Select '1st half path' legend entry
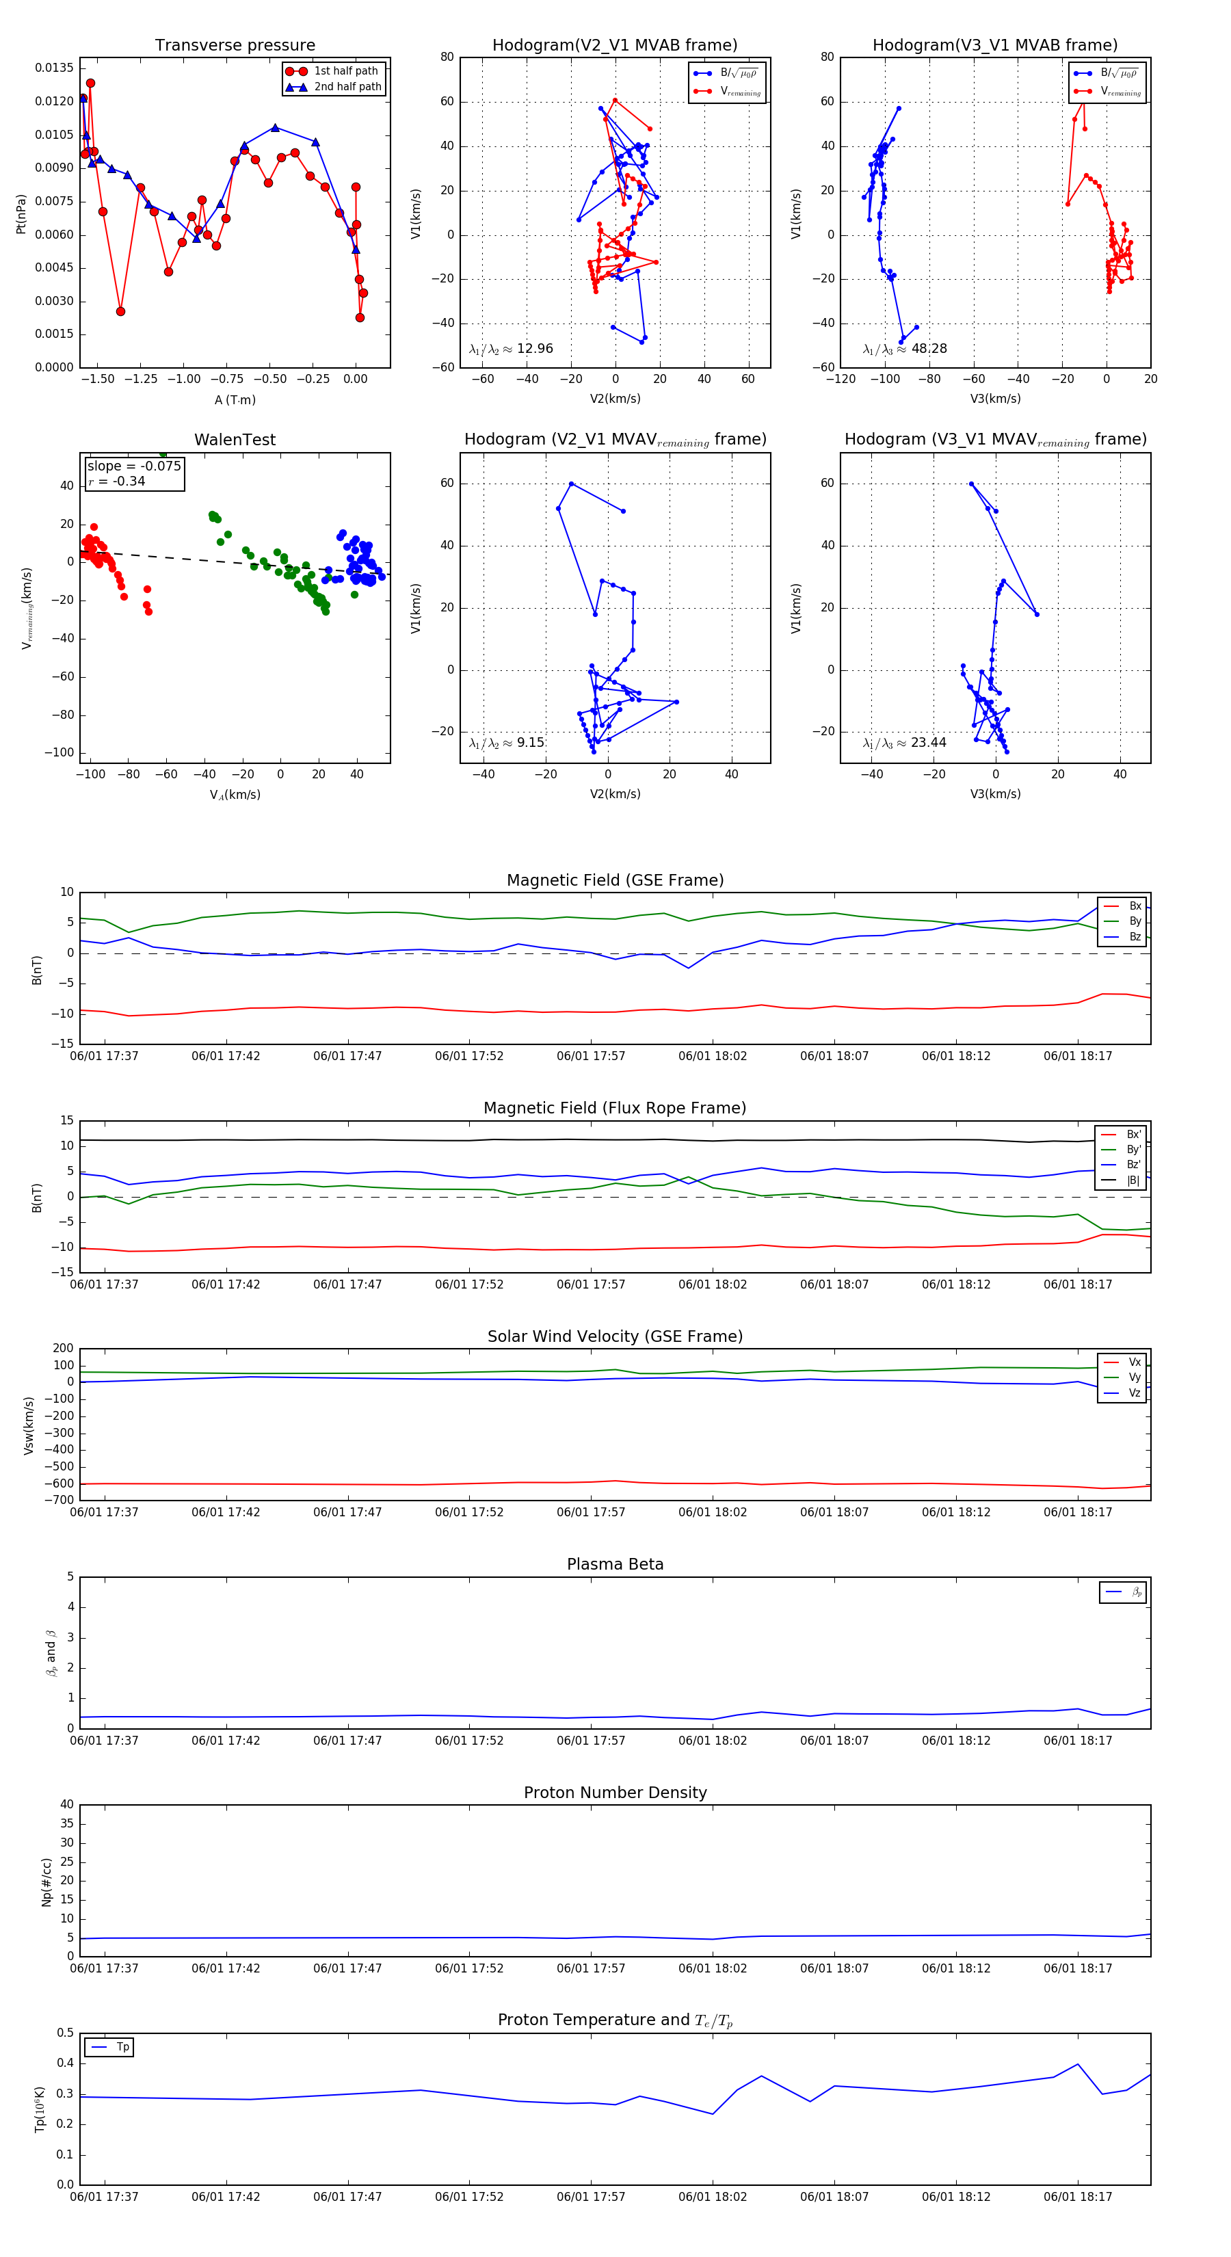The image size is (1231, 2257). tap(333, 71)
